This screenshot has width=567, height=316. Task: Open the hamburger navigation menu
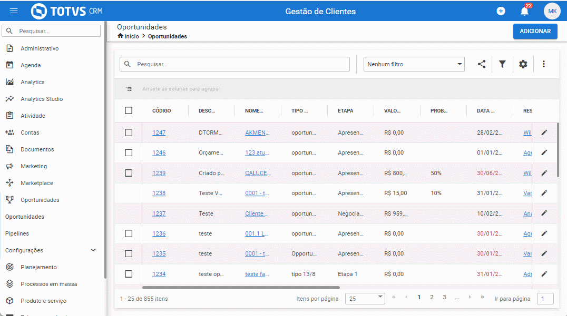pos(14,11)
